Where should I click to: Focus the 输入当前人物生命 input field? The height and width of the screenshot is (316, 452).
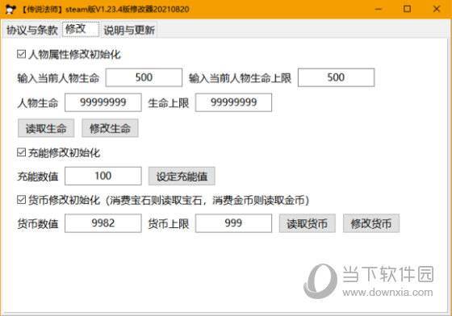tap(144, 77)
